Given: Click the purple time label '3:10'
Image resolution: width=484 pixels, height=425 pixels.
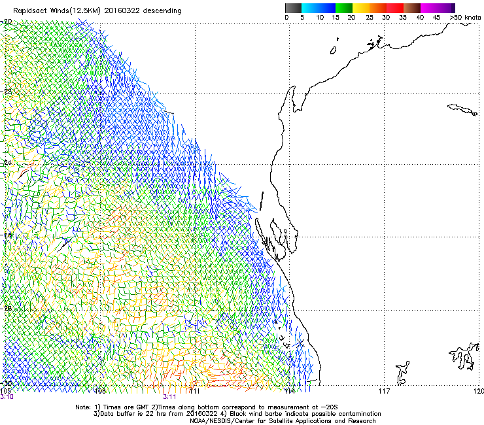Looking at the screenshot, I should 7,397.
